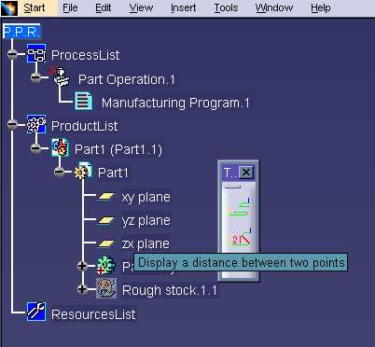Select the Part Operation.1 machine icon
The image size is (375, 347).
[62, 76]
